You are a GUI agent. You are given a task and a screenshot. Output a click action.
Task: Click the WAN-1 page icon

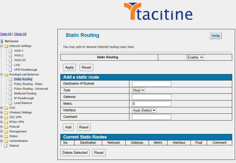pyautogui.click(x=10, y=51)
